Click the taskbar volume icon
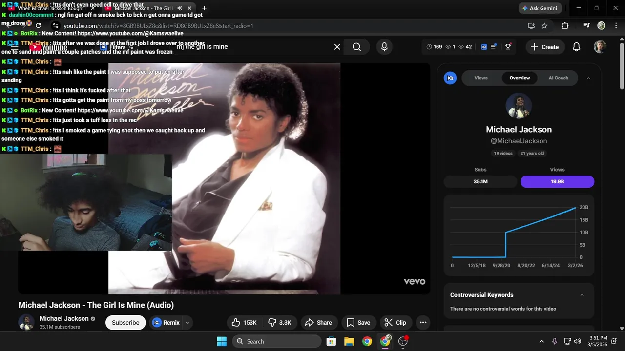Screen dimensions: 625x351 [578, 341]
